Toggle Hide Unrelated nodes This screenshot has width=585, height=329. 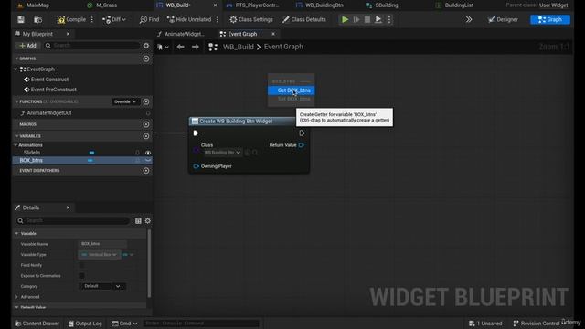[x=189, y=19]
